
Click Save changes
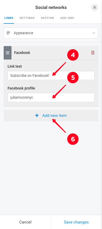[76, 222]
